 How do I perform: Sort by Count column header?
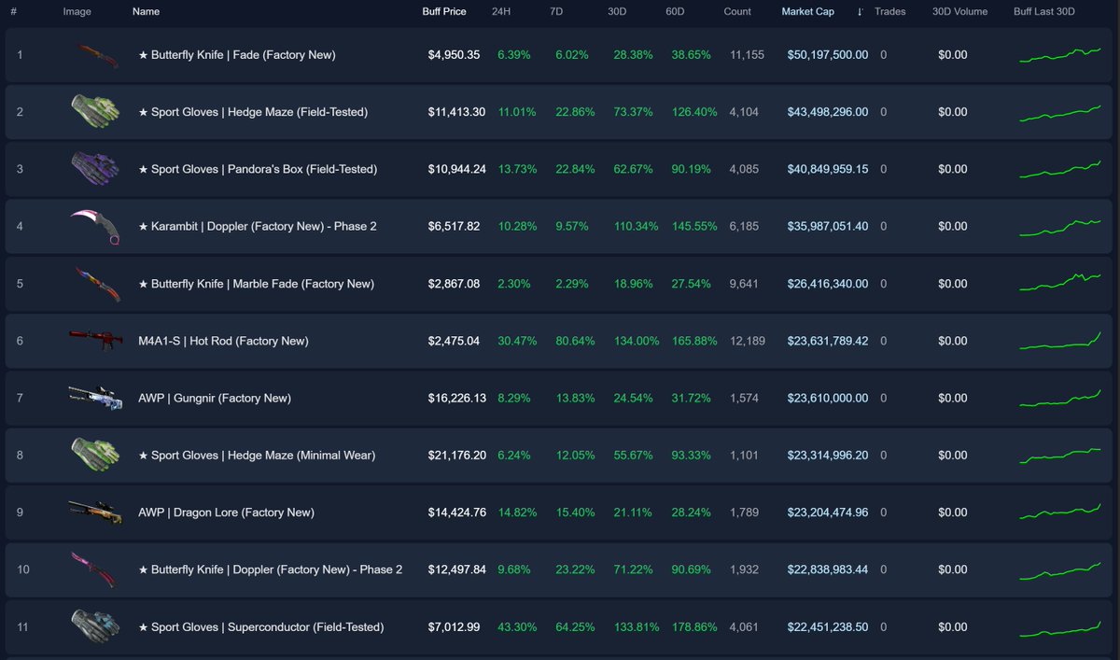tap(737, 12)
